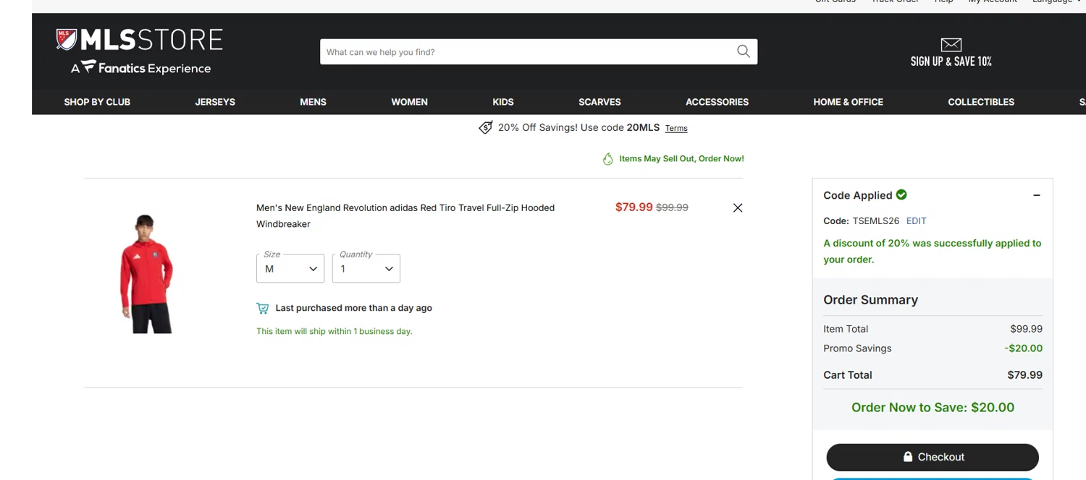Click the search magnifier icon
The width and height of the screenshot is (1086, 480).
743,51
